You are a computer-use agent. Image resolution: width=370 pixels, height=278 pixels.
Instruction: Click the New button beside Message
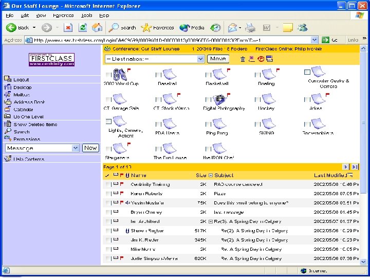[90, 148]
